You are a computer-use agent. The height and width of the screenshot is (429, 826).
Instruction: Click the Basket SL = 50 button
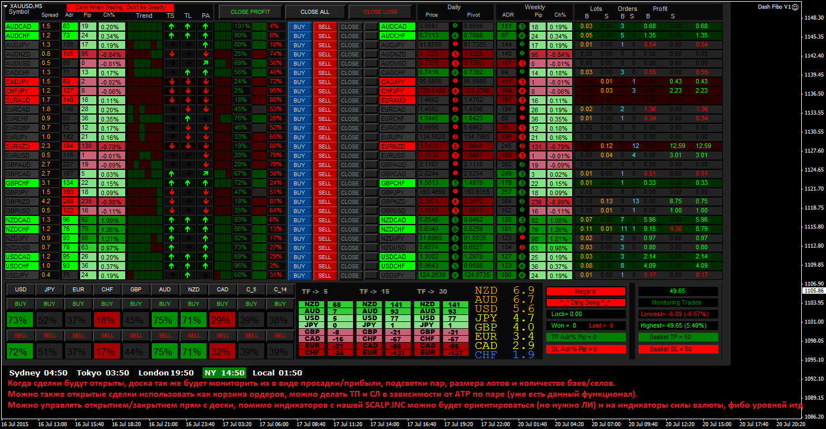point(678,349)
